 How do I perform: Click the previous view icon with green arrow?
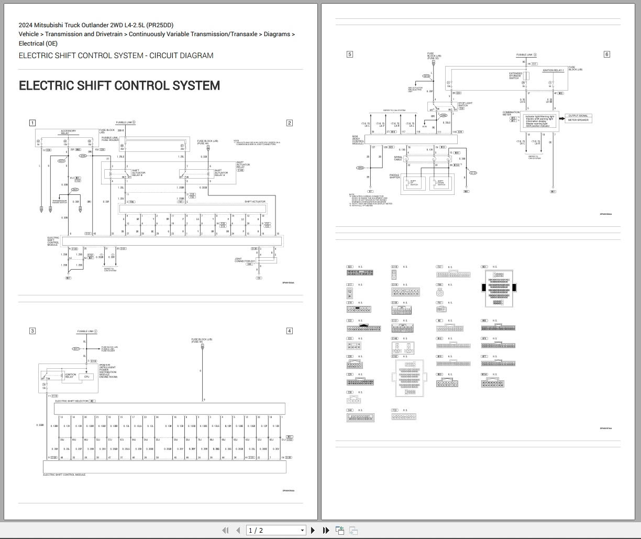(x=339, y=530)
